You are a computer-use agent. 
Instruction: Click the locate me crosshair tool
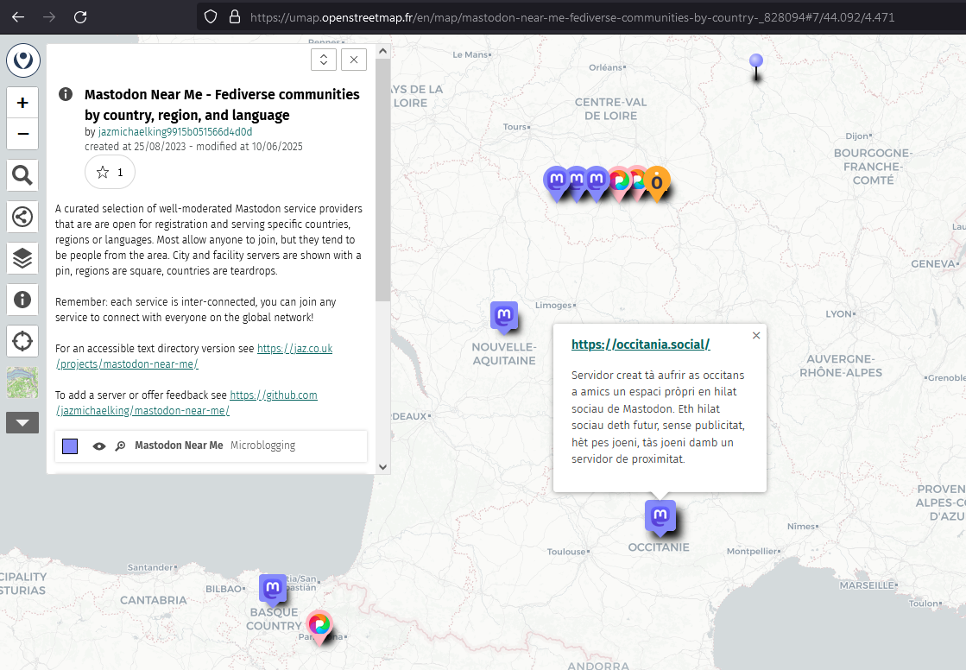[22, 341]
